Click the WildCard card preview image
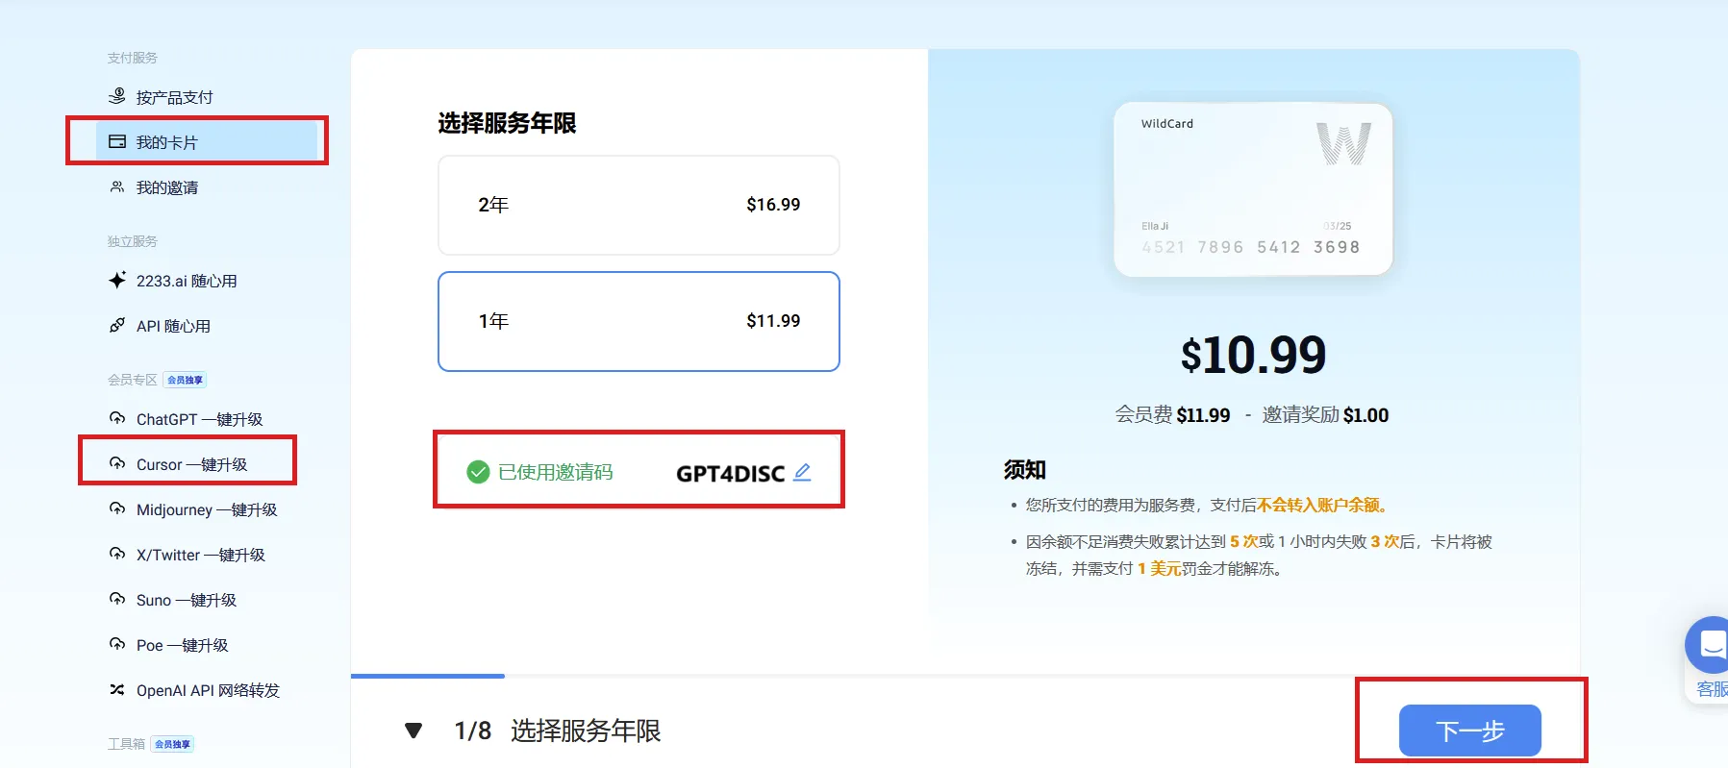1728x768 pixels. (x=1253, y=189)
